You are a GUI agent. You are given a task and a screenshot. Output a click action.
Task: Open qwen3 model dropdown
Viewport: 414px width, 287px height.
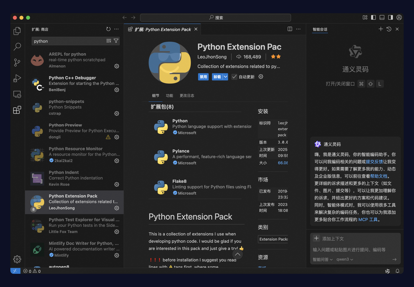pos(345,259)
